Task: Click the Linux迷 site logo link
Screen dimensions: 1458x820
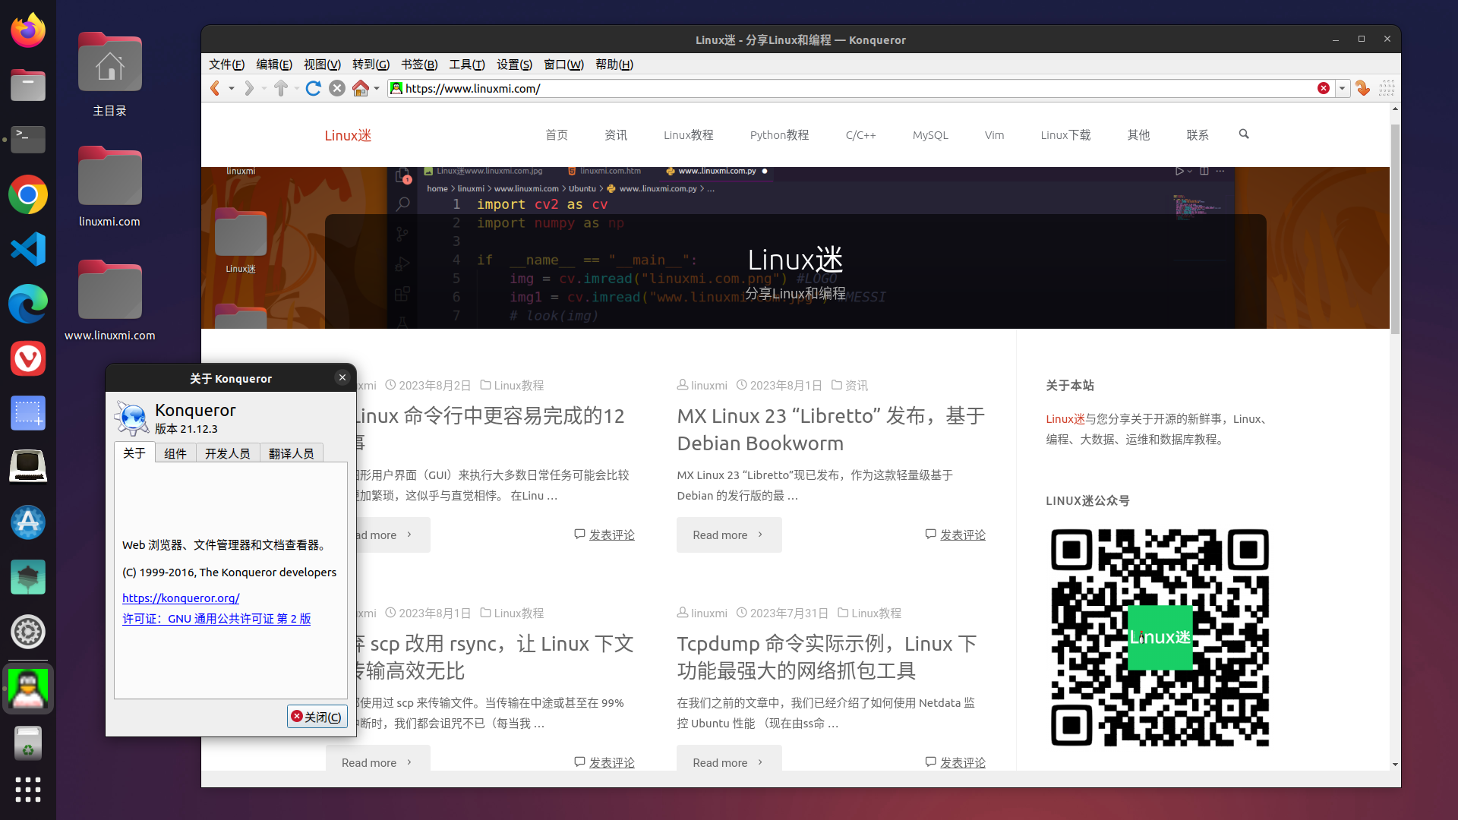Action: tap(348, 135)
